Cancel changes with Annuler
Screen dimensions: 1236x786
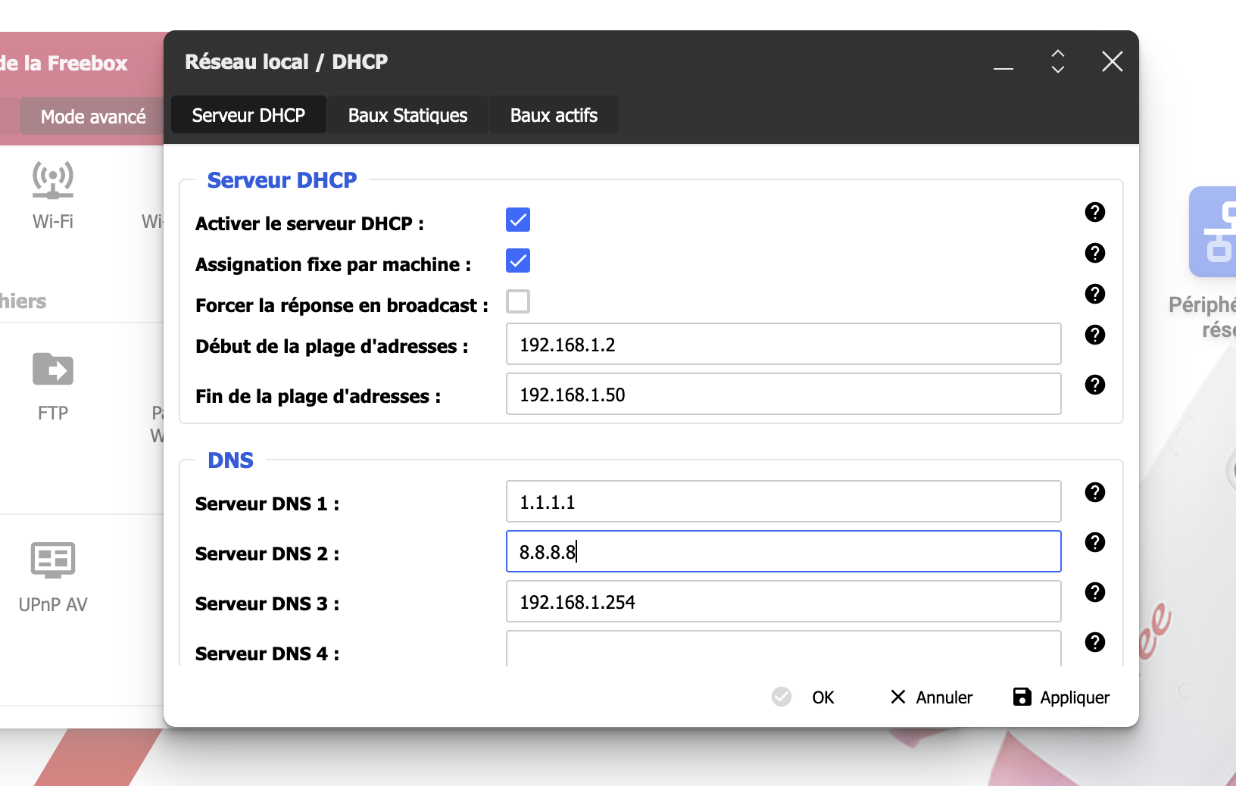click(x=931, y=697)
